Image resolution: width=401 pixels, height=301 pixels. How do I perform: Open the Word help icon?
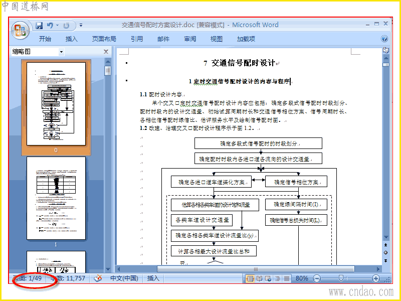point(384,39)
